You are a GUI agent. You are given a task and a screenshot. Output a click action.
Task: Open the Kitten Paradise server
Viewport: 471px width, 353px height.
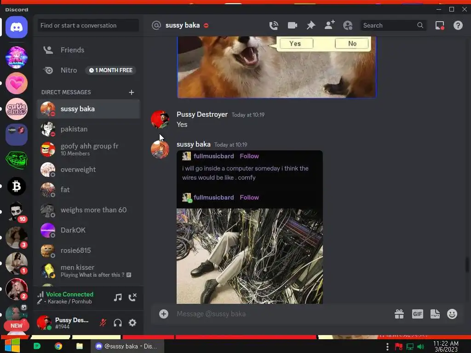point(17,57)
